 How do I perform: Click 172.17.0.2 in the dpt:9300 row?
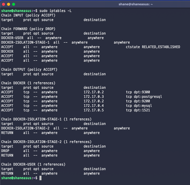point(94,92)
